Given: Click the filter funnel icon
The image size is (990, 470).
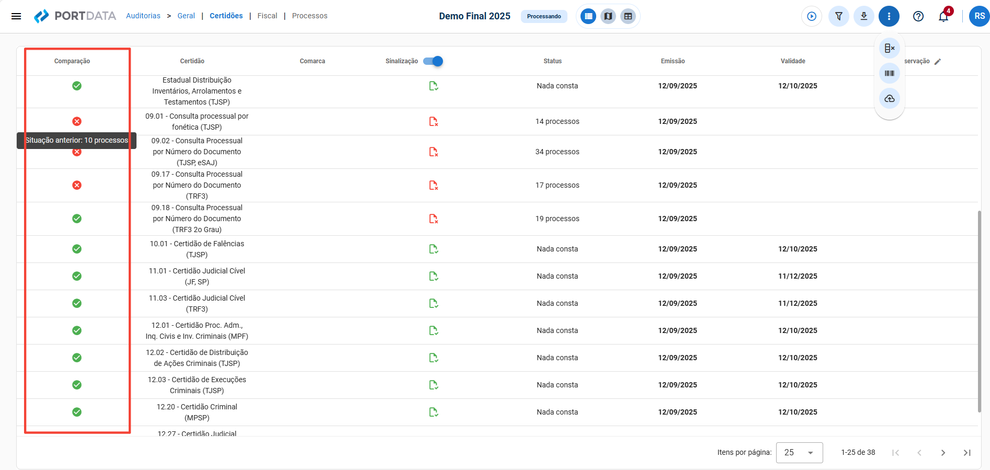Looking at the screenshot, I should coord(838,16).
